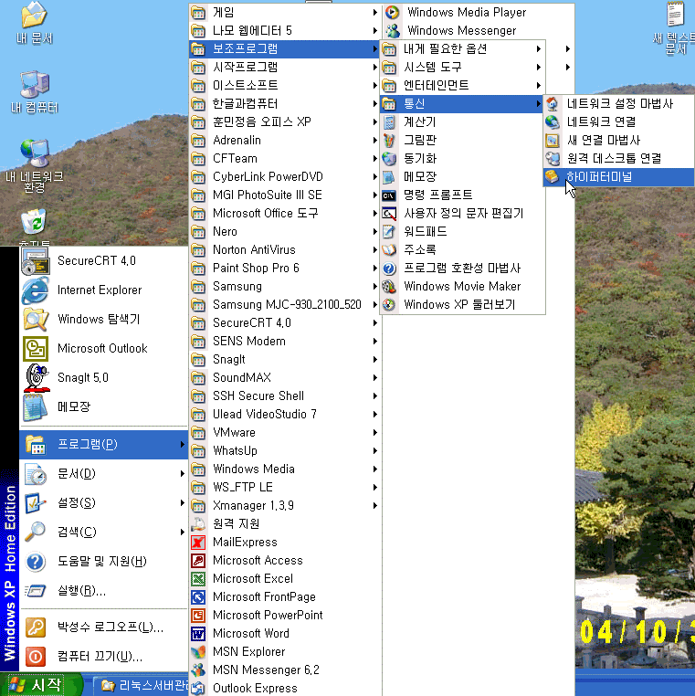Choose Xmanager 1.3.9 menu entry
The height and width of the screenshot is (696, 695).
pyautogui.click(x=284, y=506)
